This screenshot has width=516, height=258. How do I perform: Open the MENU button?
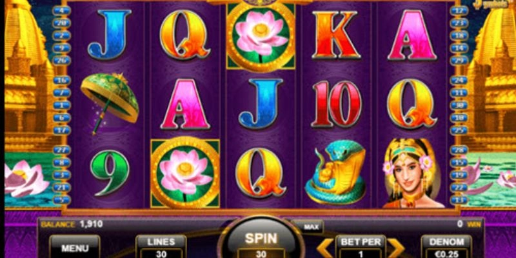click(x=75, y=247)
